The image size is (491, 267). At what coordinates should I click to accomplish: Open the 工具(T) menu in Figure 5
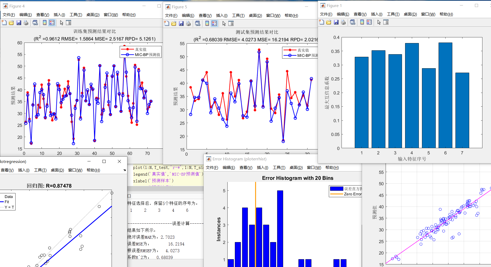tap(238, 16)
